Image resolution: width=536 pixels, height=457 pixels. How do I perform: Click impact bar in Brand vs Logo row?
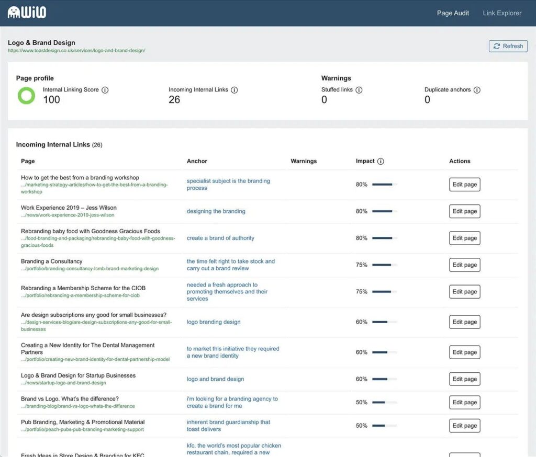(x=385, y=402)
